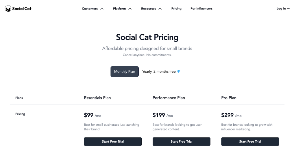Expand the Resources dropdown menu
Image resolution: width=296 pixels, height=151 pixels.
pos(149,9)
